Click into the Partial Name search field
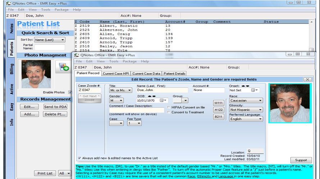Viewport: 320px width, 179px height. (x=49, y=47)
